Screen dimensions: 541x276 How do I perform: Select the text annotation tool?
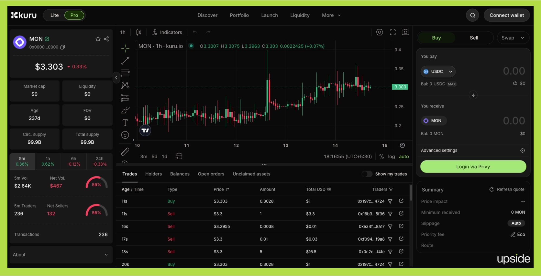pyautogui.click(x=125, y=123)
